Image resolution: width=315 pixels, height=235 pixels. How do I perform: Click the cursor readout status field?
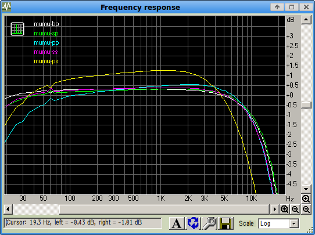tap(83, 223)
